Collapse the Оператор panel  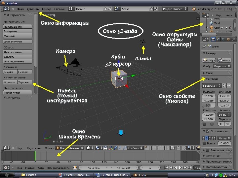point(5,98)
